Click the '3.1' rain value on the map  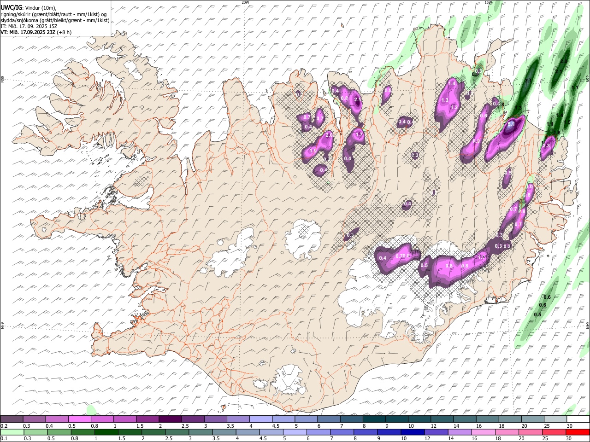pos(529,81)
